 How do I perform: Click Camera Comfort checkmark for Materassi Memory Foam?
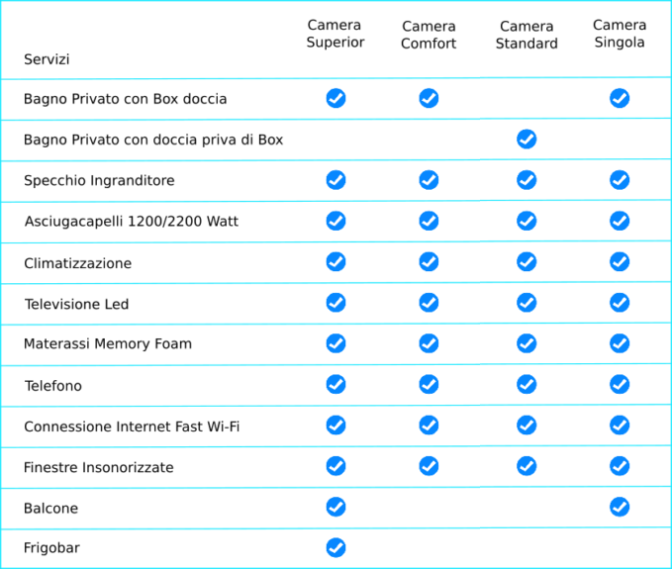point(429,343)
